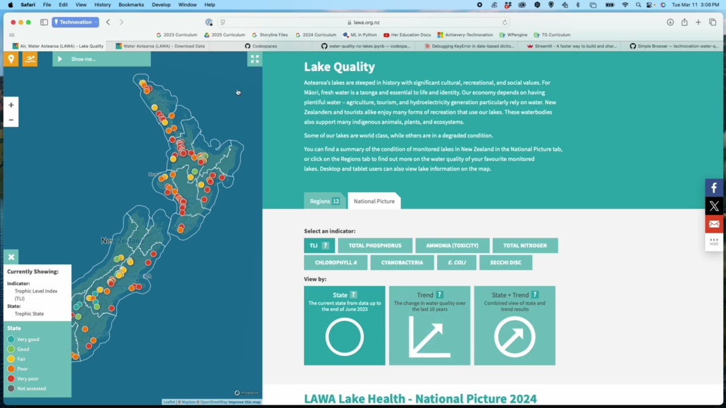The height and width of the screenshot is (408, 726).
Task: Open the Safari downloads list
Action: coord(670,22)
